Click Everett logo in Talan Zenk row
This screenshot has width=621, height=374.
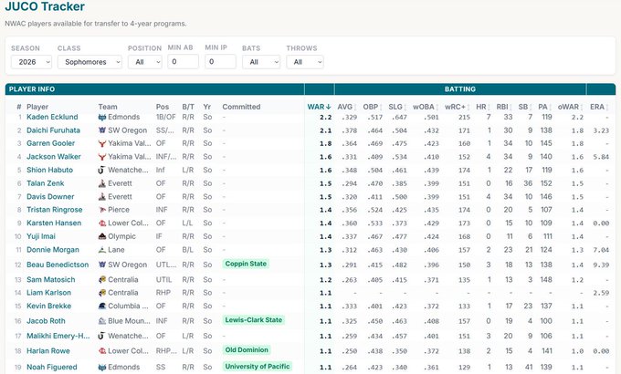(x=102, y=183)
